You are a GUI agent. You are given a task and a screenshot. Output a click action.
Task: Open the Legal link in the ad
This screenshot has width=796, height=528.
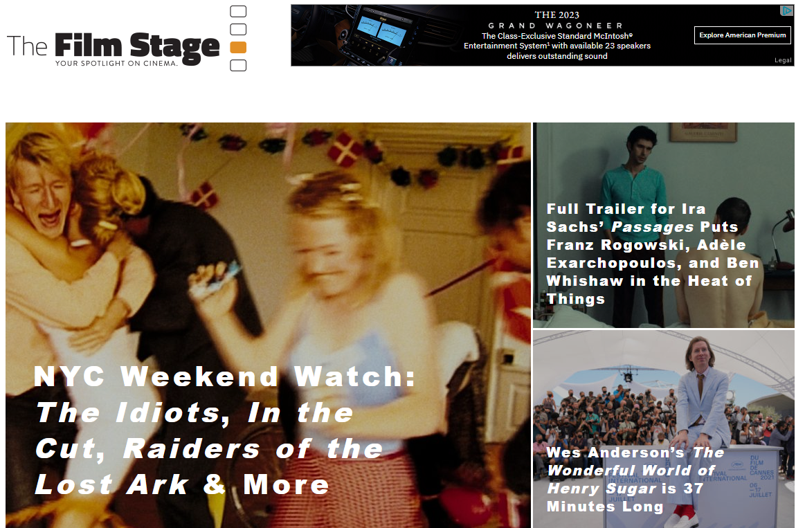(783, 60)
